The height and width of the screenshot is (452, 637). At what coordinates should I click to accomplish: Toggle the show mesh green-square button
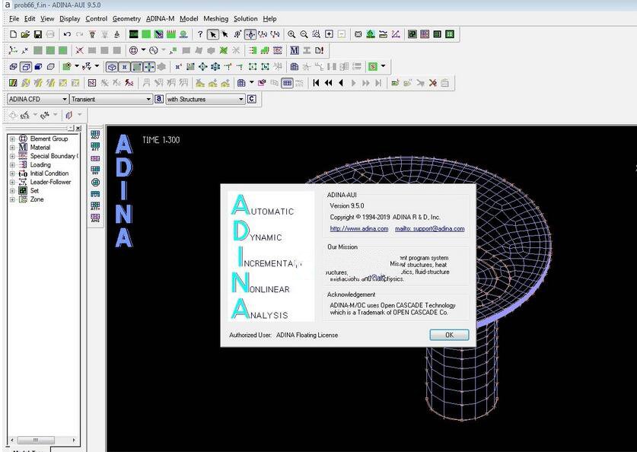pyautogui.click(x=137, y=67)
